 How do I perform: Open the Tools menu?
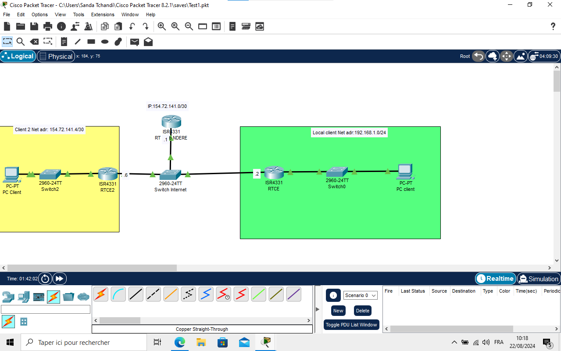click(79, 14)
